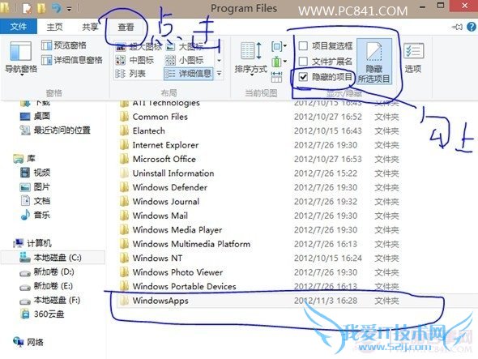Select 最近访问的位置 in navigation pane
The width and height of the screenshot is (478, 359).
click(55, 130)
